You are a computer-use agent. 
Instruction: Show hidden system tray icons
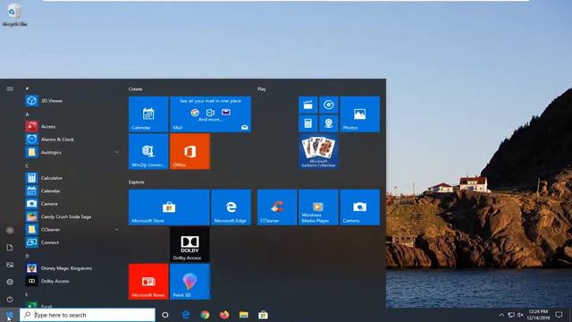pos(501,315)
